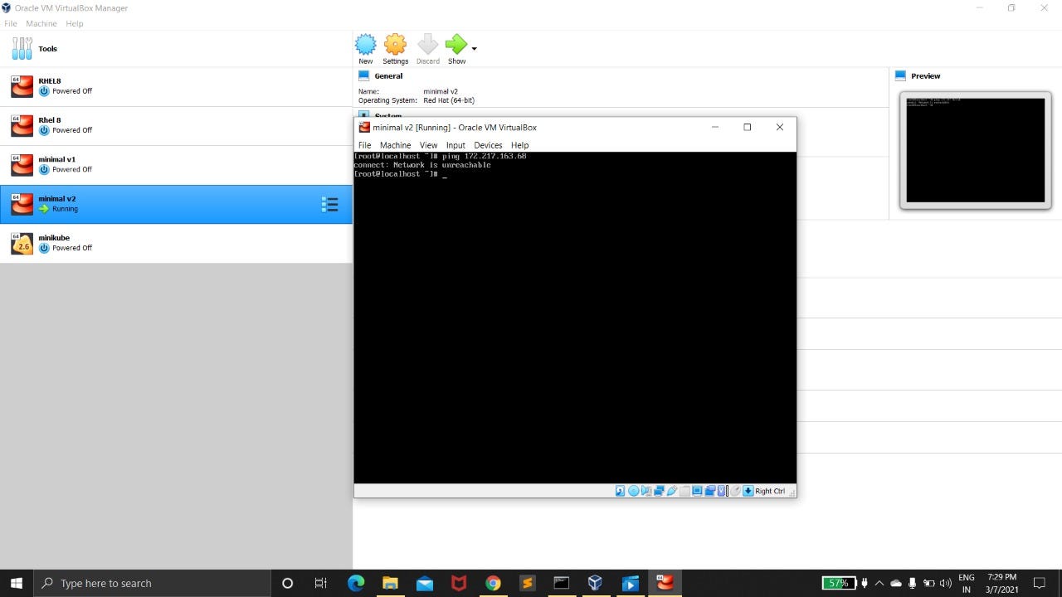Open Help menu in VirtualBox Manager
The height and width of the screenshot is (597, 1062).
pos(75,23)
